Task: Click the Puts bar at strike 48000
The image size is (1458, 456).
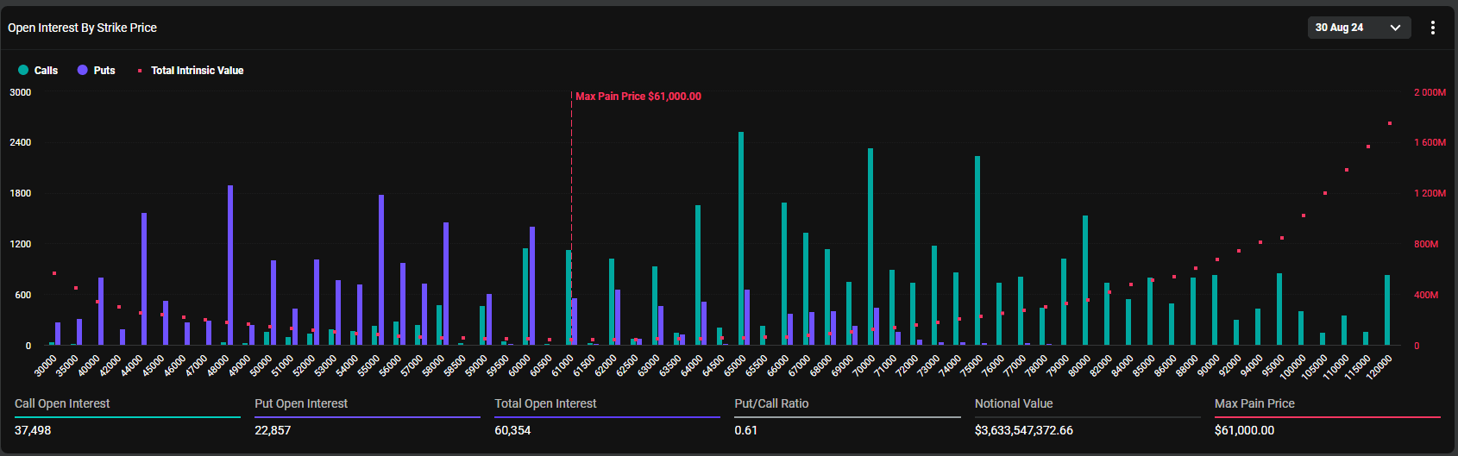Action: point(230,265)
